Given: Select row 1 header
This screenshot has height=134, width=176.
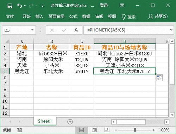Looking at the screenshot, I should (5, 47).
